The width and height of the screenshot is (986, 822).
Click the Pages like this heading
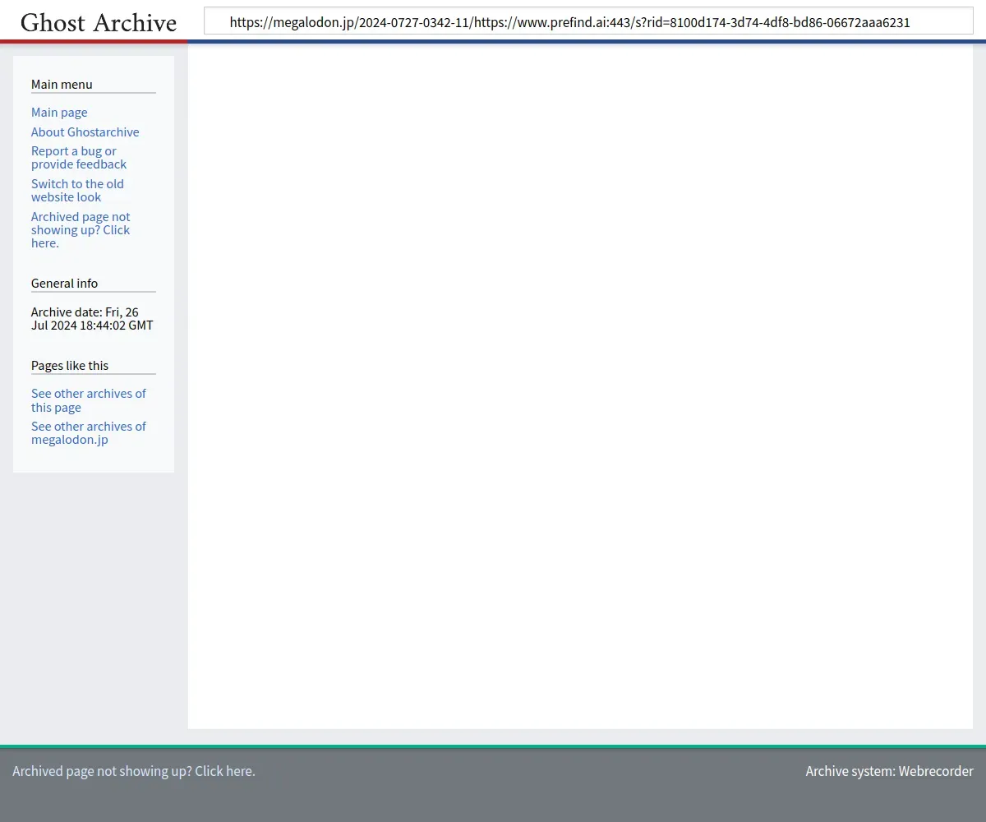(70, 366)
